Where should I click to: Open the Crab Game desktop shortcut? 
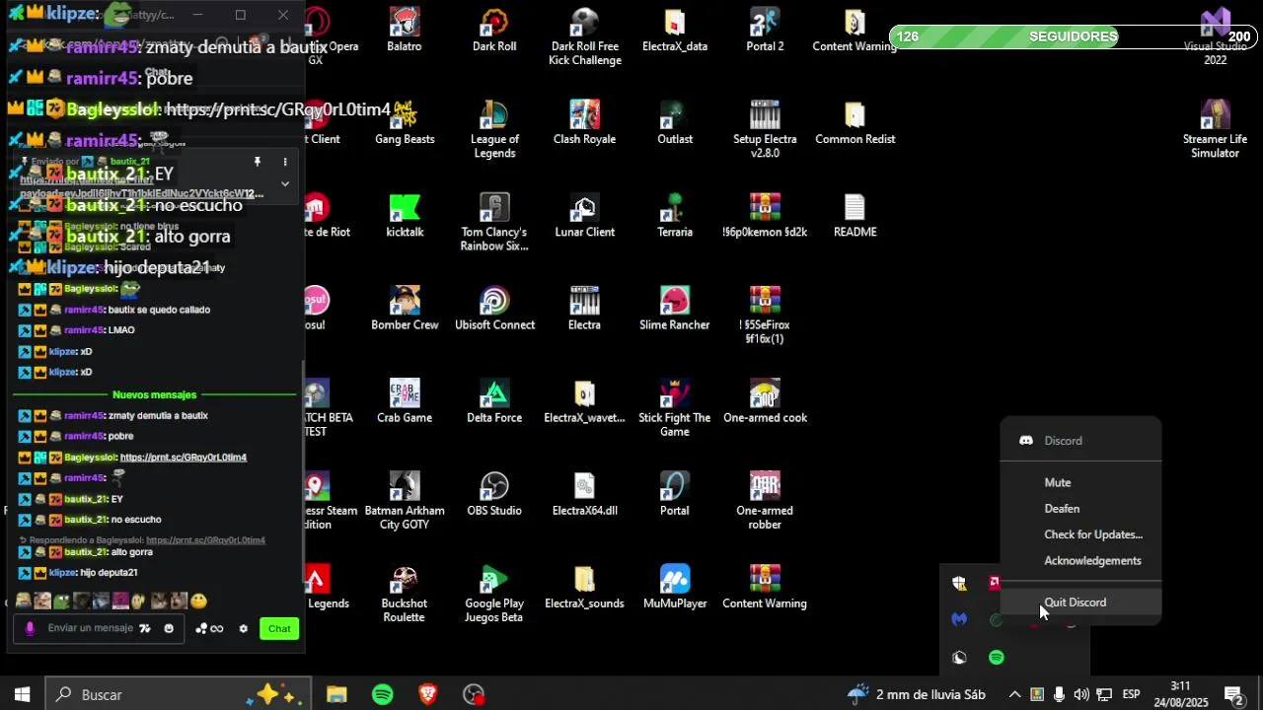[x=405, y=401]
